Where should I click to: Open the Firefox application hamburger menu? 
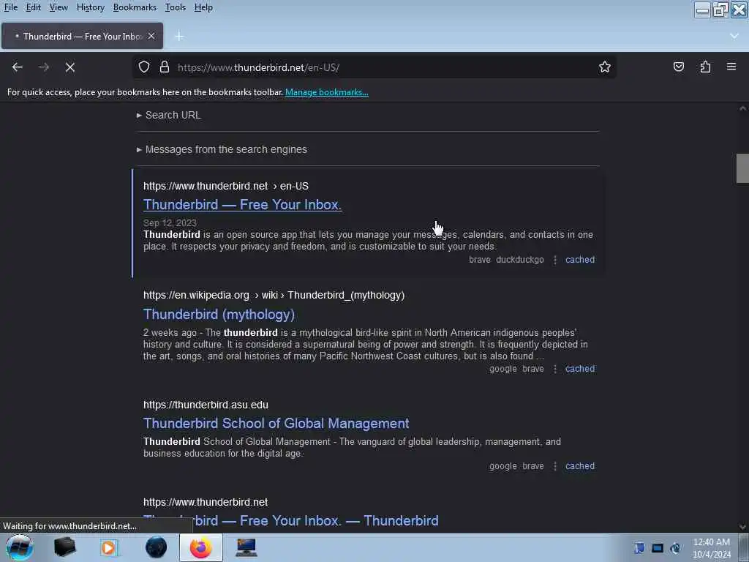click(x=731, y=67)
